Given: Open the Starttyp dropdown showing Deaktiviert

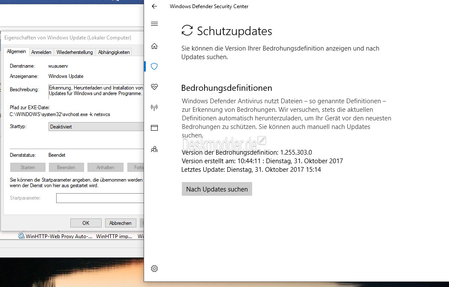Looking at the screenshot, I should [x=96, y=126].
